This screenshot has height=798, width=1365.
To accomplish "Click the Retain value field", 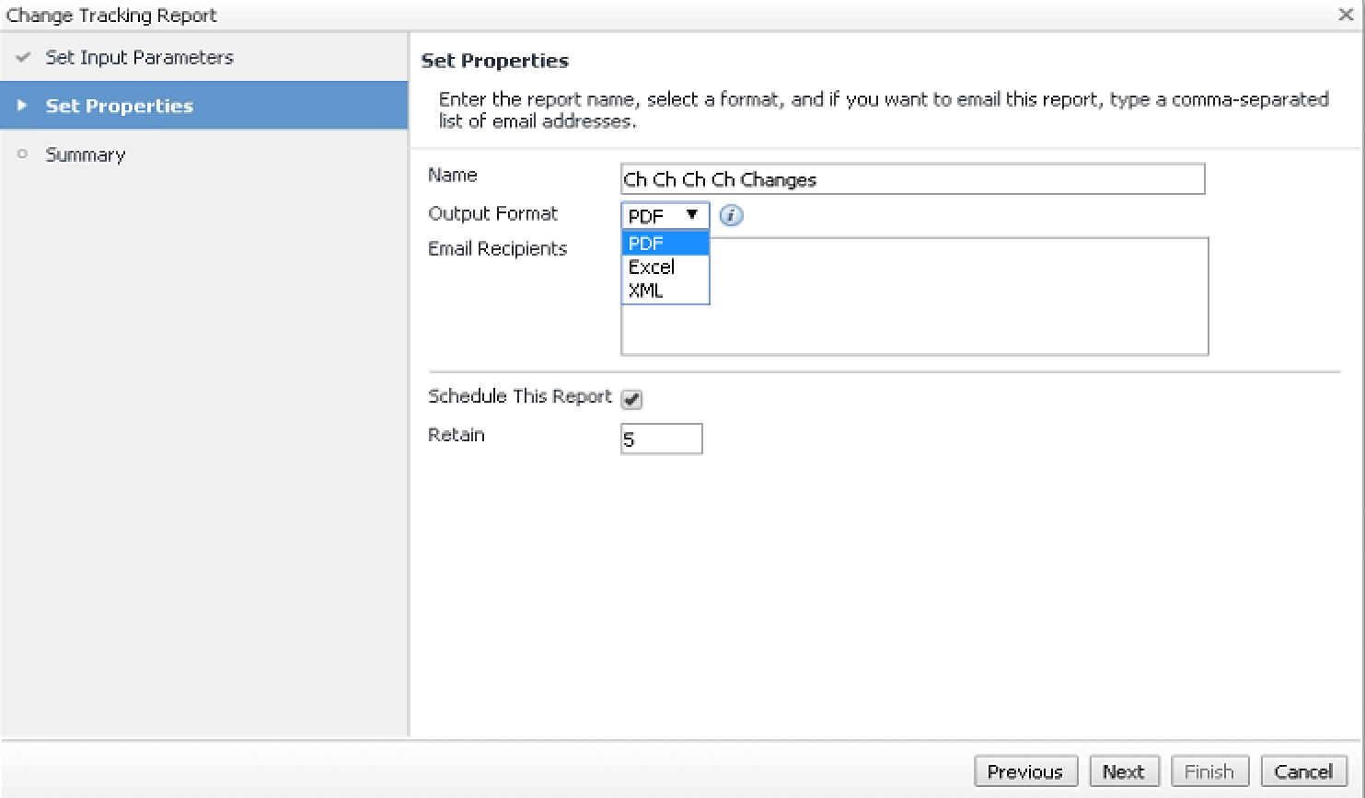I will (661, 439).
